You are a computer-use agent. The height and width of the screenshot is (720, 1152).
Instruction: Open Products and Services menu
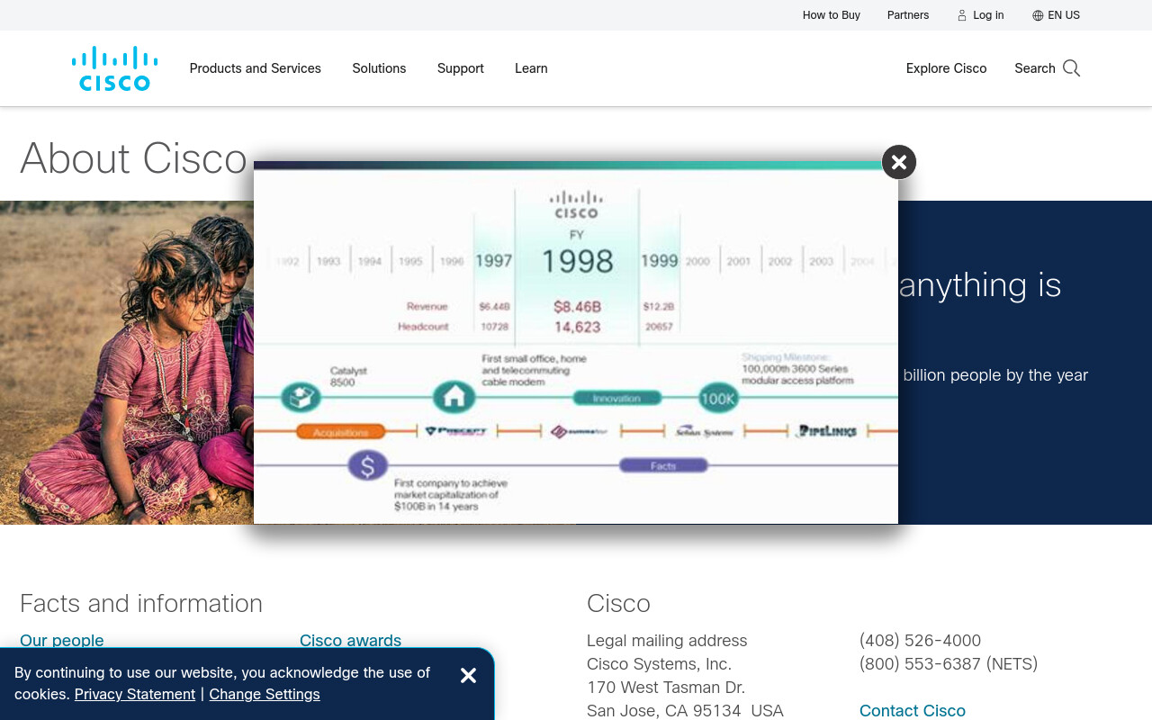255,68
